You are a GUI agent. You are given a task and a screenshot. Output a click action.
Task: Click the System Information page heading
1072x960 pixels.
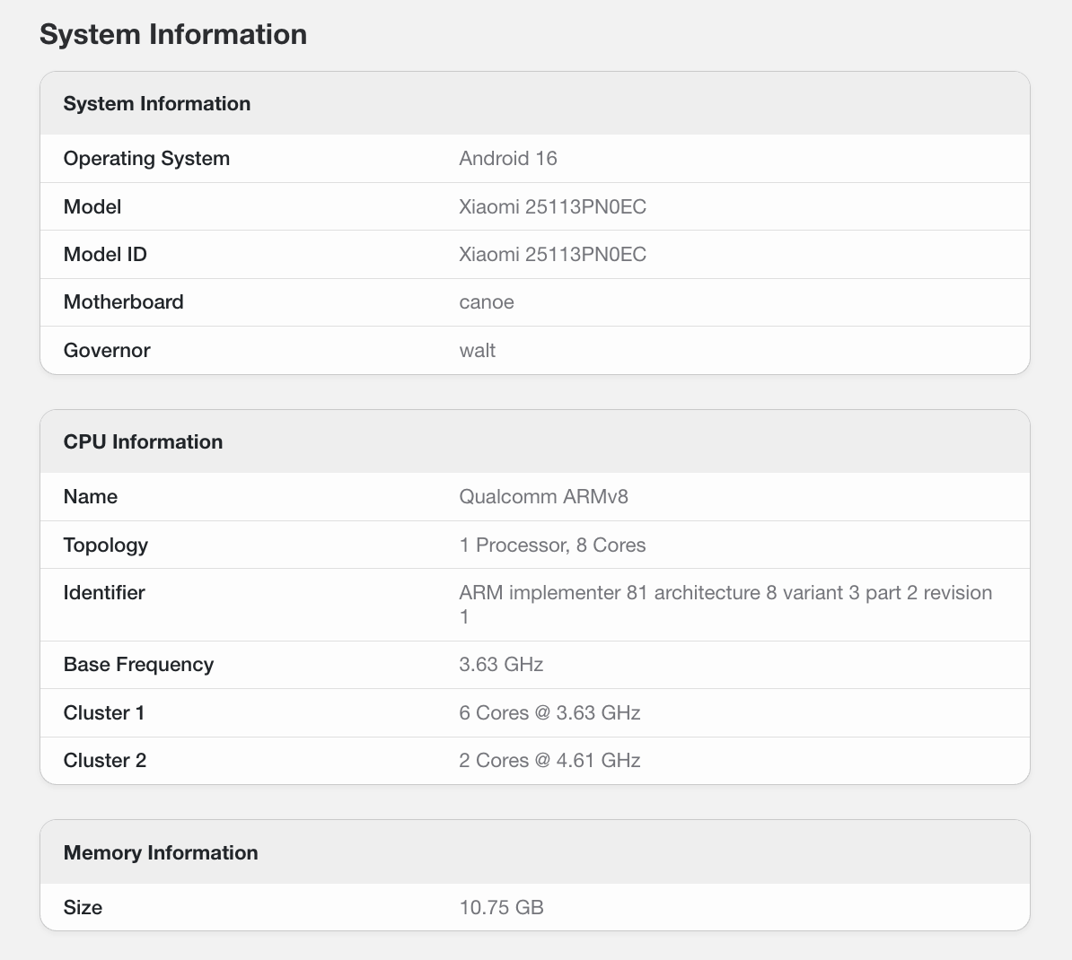tap(173, 34)
